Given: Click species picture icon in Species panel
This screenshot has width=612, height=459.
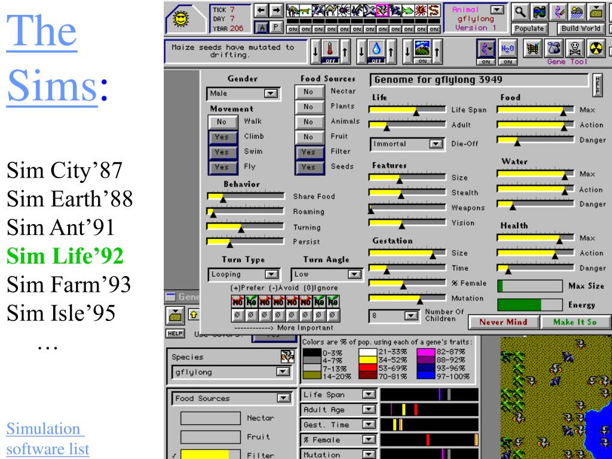Looking at the screenshot, I should point(287,356).
